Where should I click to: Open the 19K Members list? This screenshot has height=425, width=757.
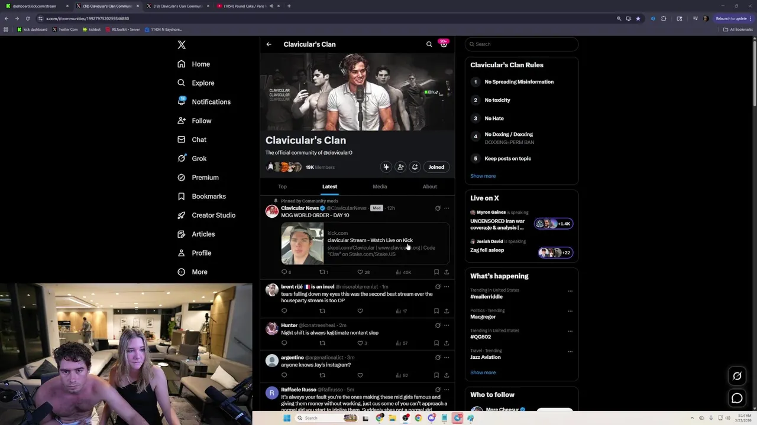pos(320,167)
